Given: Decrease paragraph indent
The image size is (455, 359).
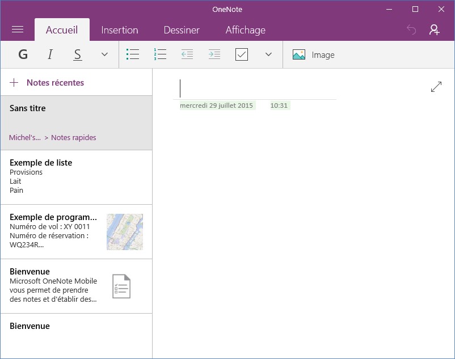Looking at the screenshot, I should pos(187,54).
